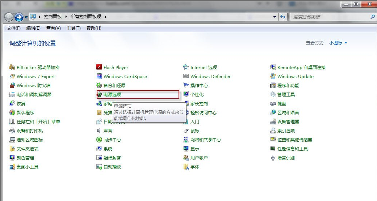Click the Windows Defender icon
This screenshot has height=201, width=377.
pyautogui.click(x=186, y=76)
